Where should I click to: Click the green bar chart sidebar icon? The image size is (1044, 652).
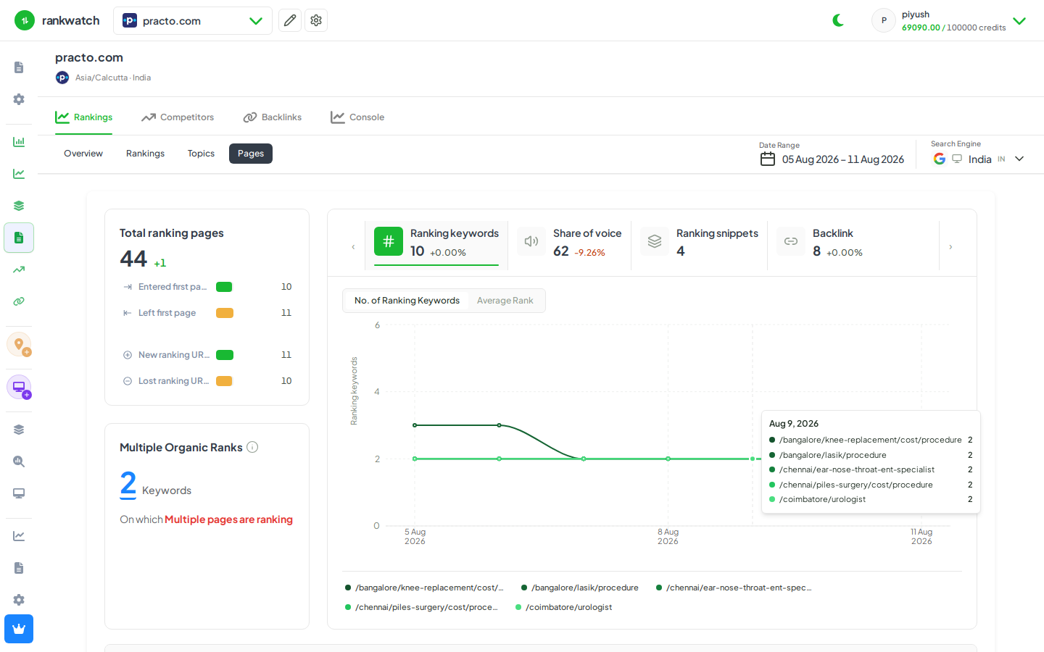click(19, 142)
